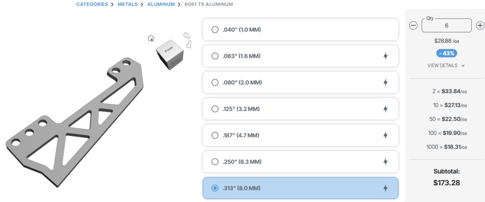Open the Categories breadcrumb link

92,4
